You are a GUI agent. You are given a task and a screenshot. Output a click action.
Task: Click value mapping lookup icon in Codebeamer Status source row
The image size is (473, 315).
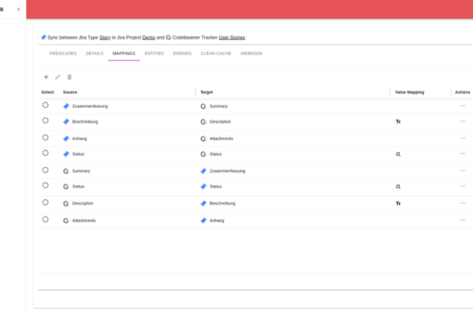(x=398, y=187)
